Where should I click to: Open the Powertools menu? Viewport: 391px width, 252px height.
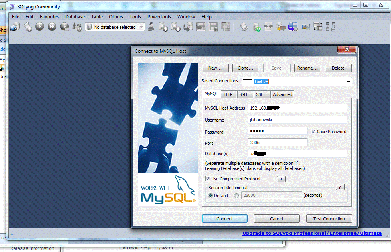159,17
